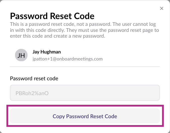Click the words "password reset page" in description
This screenshot has height=133, width=170.
tap(131, 30)
